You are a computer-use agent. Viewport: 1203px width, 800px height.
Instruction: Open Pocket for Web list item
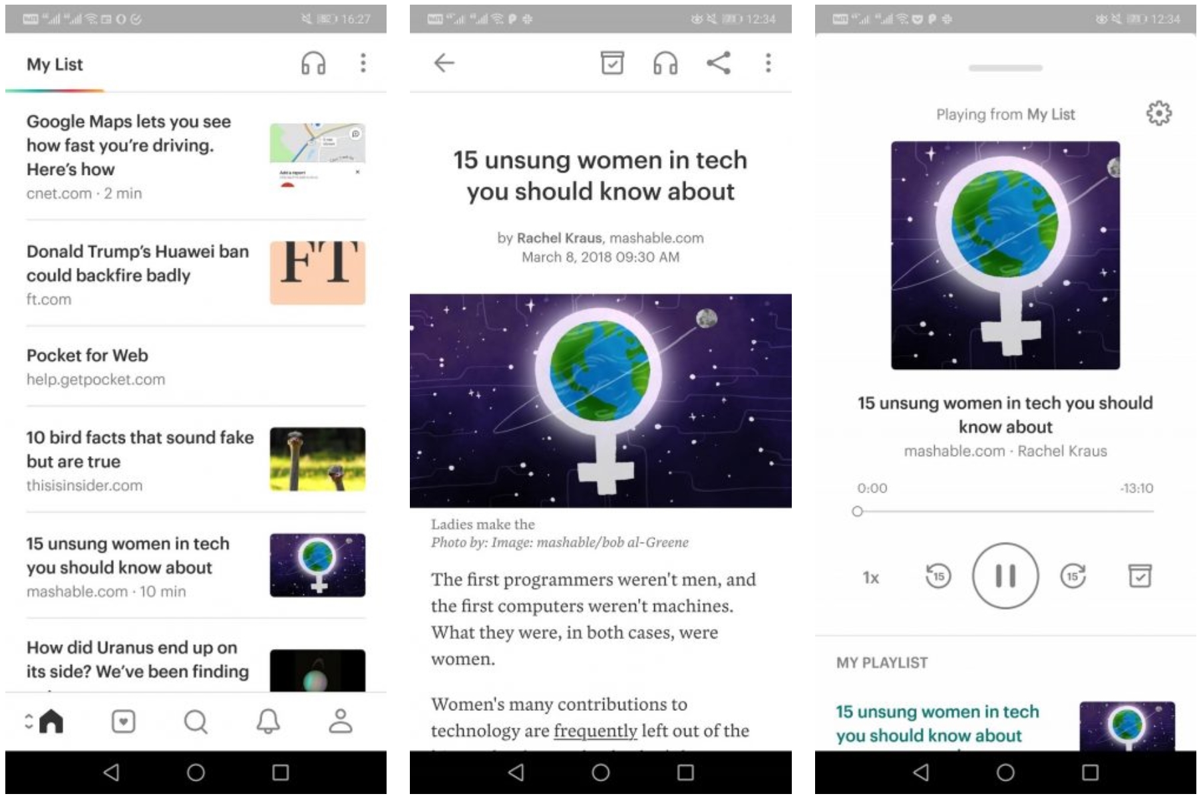[x=196, y=366]
